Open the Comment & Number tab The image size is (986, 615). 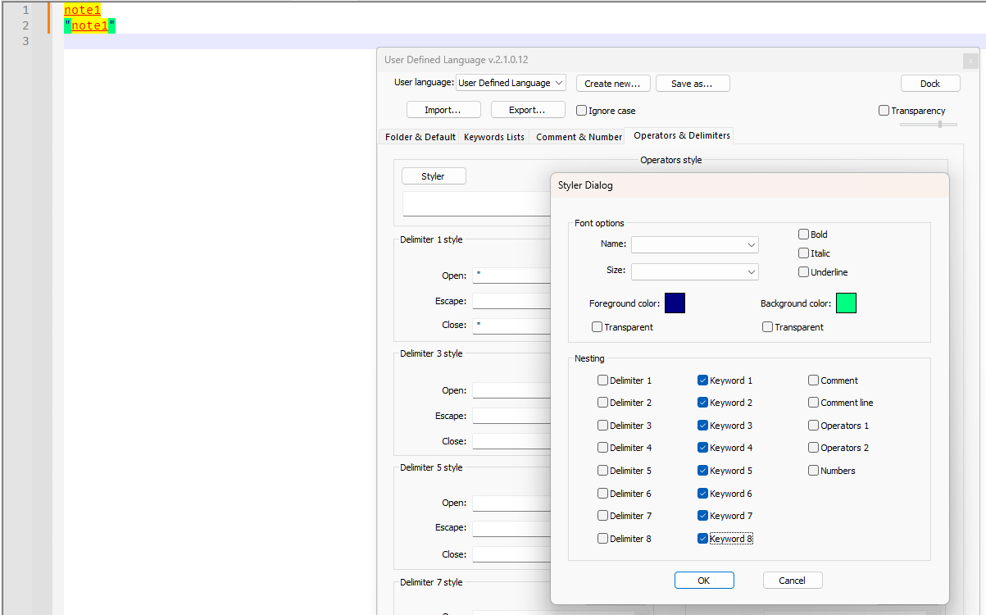578,137
